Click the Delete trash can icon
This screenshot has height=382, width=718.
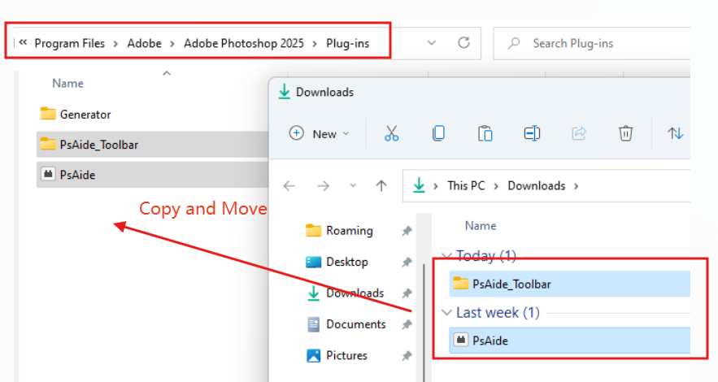(625, 134)
